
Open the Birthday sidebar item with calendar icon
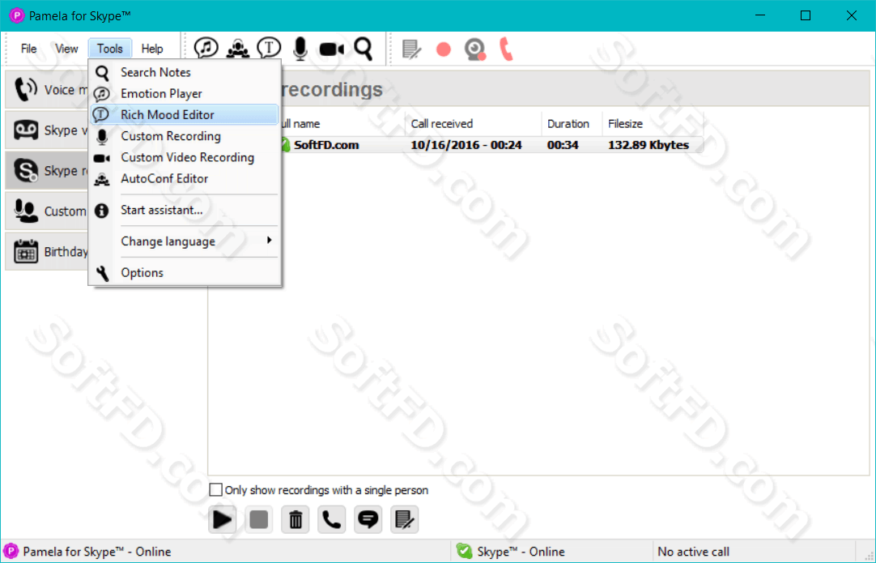47,251
